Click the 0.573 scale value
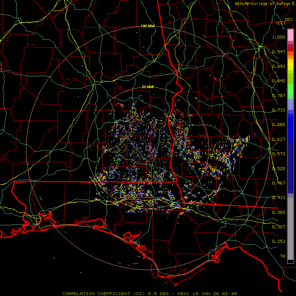This screenshot has height=296, width=296. pos(279,154)
